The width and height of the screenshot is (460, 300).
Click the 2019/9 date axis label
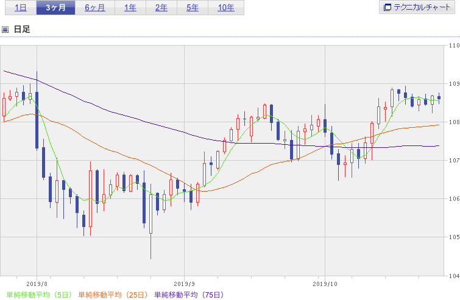coord(184,284)
